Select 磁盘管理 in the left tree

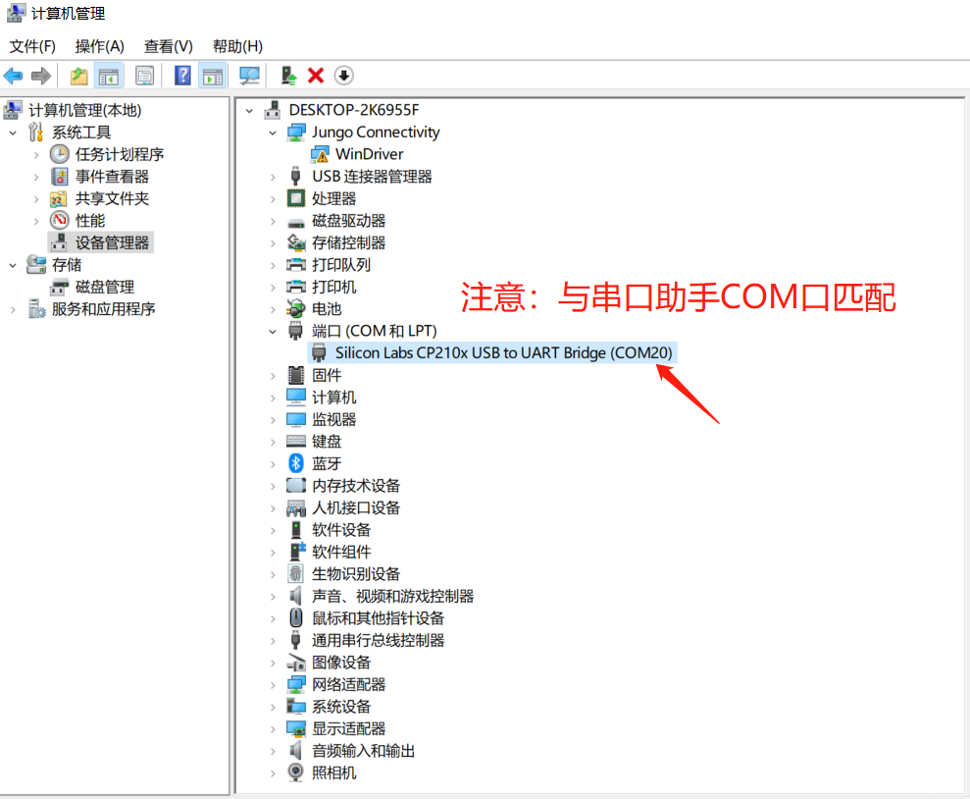tap(105, 288)
